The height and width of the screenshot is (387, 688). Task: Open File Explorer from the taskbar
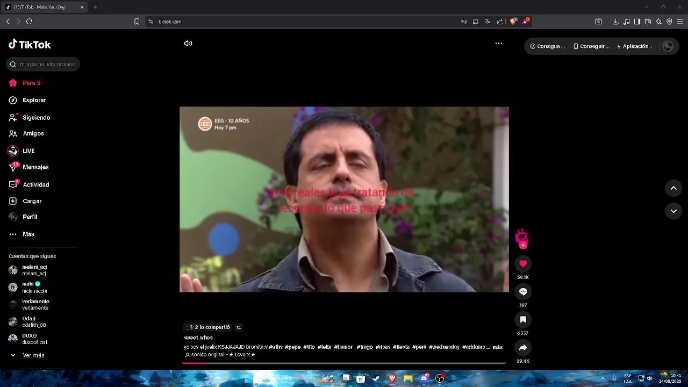pyautogui.click(x=408, y=378)
